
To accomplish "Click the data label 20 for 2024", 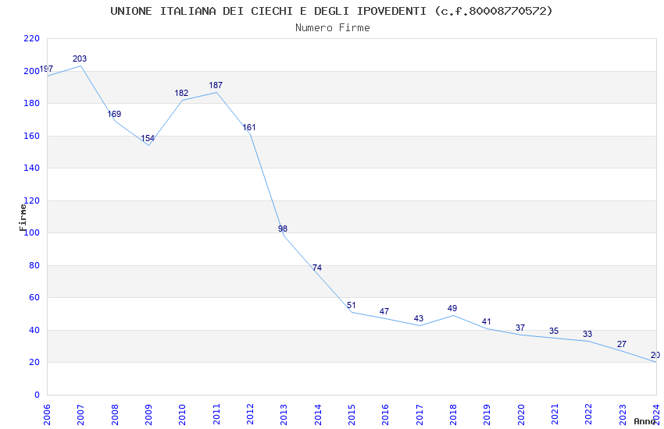I will click(655, 355).
